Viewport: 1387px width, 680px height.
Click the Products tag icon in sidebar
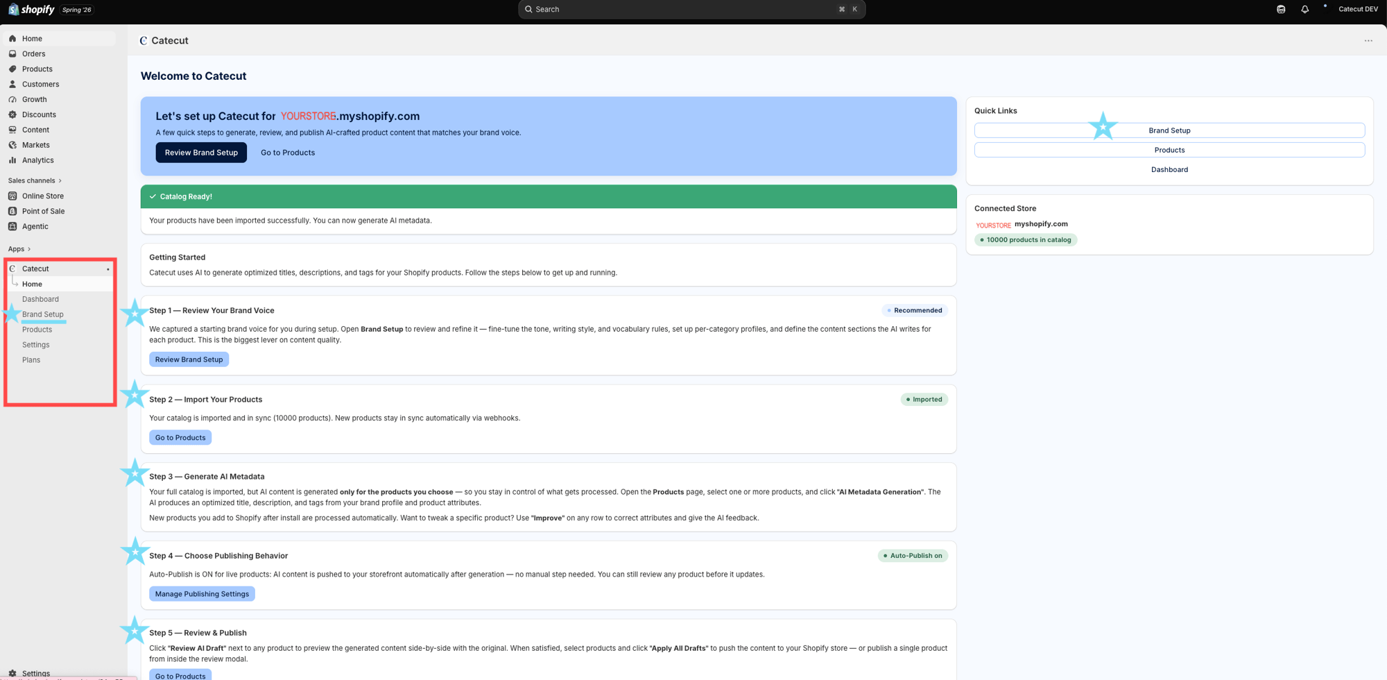[12, 69]
